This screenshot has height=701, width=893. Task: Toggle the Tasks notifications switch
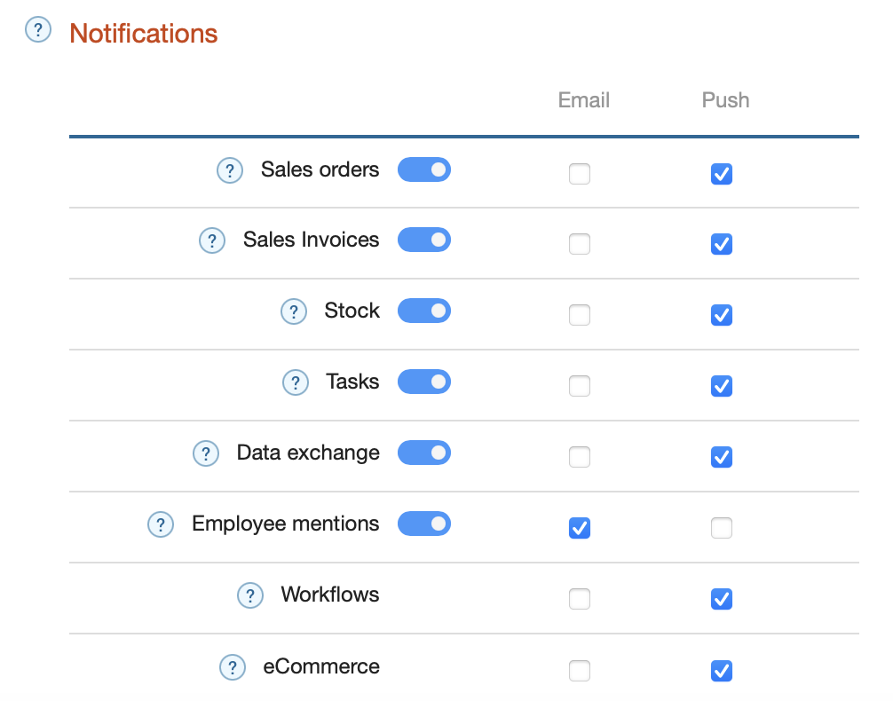click(424, 382)
